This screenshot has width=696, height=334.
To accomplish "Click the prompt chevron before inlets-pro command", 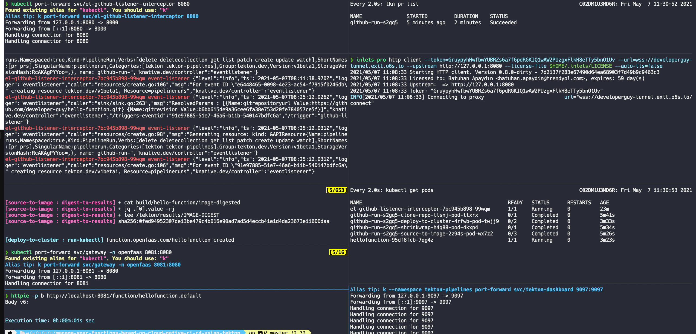I will click(x=352, y=60).
